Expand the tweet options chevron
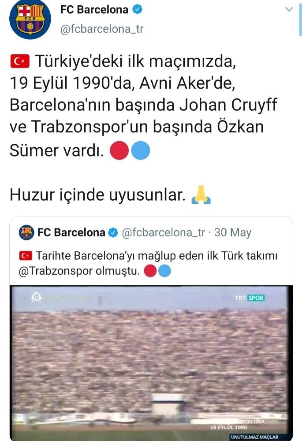 289,10
